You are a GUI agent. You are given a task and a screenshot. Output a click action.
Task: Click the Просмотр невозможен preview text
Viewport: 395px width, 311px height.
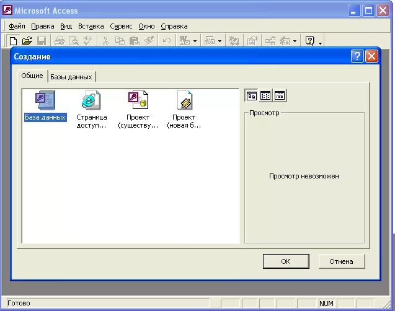[304, 176]
